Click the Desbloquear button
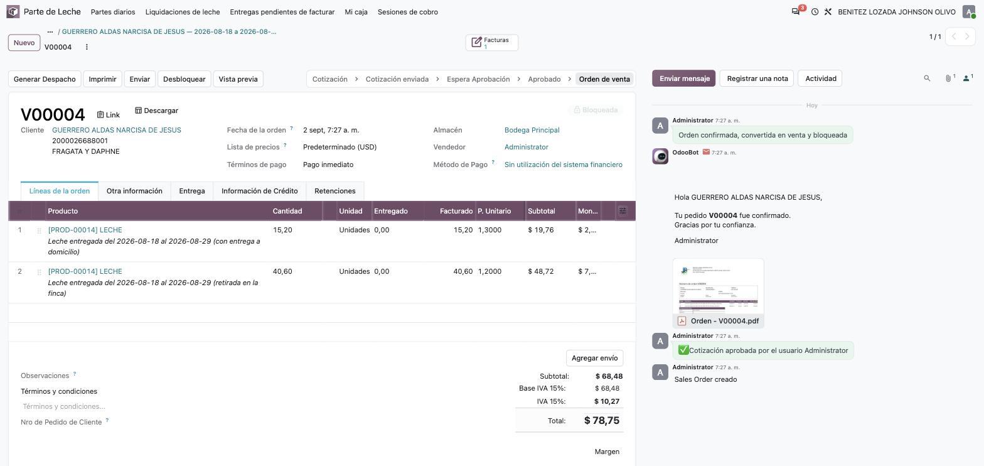Viewport: 984px width, 466px height. pyautogui.click(x=184, y=79)
